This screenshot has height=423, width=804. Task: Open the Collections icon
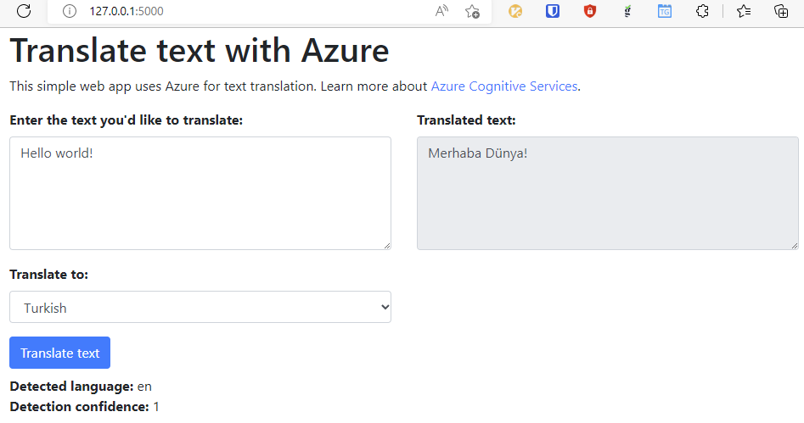[x=781, y=11]
